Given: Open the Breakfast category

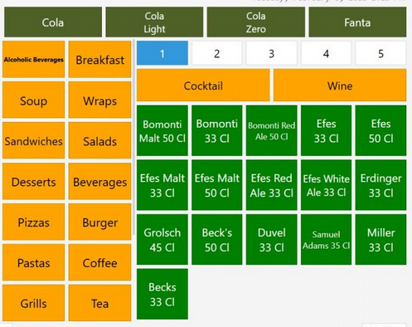Looking at the screenshot, I should (x=99, y=60).
